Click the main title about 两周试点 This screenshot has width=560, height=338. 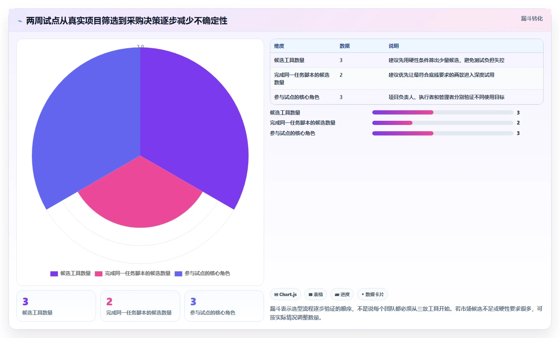(127, 21)
